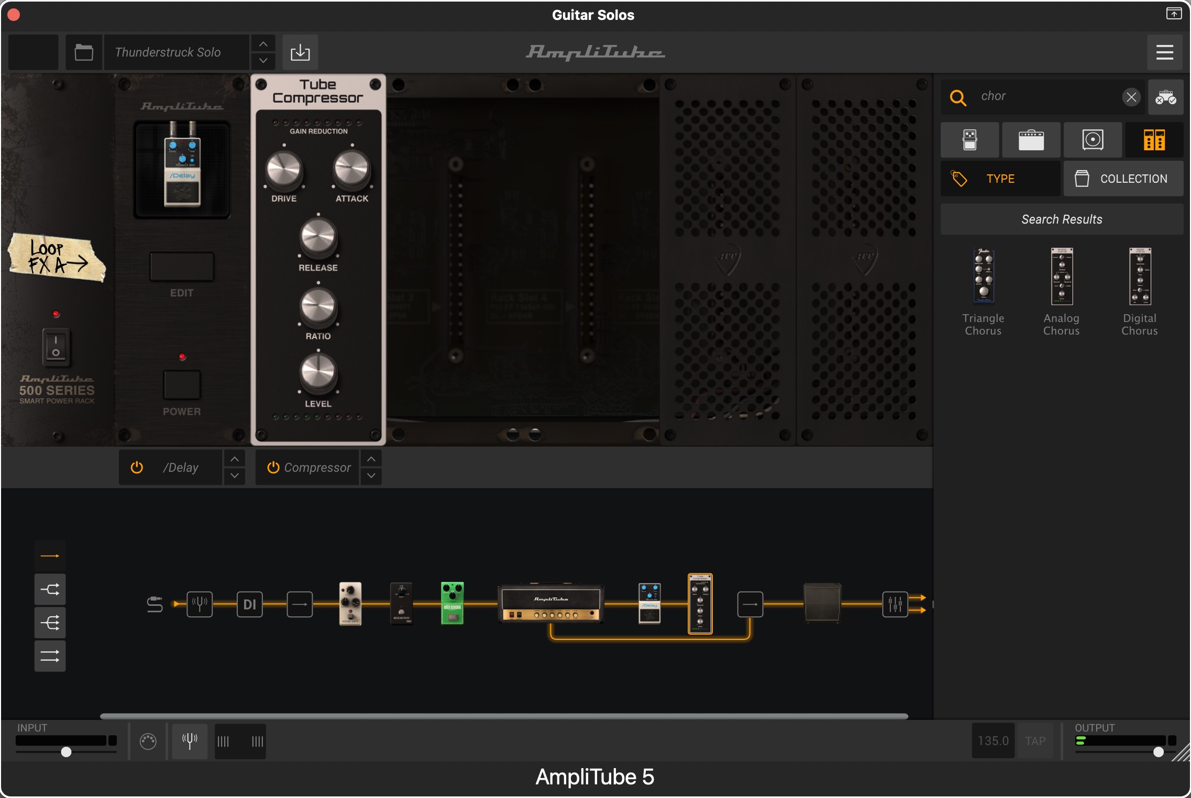Step Compressor slot model up
Image resolution: width=1191 pixels, height=798 pixels.
pyautogui.click(x=371, y=459)
